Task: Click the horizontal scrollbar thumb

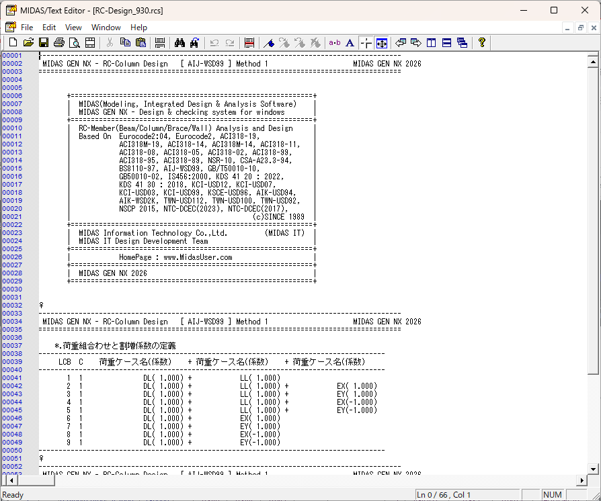Action: [x=36, y=480]
